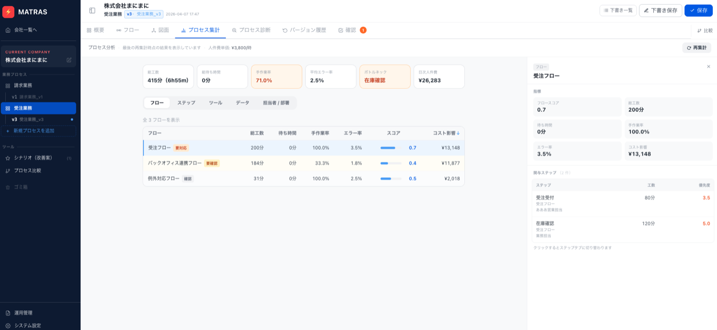The height and width of the screenshot is (330, 717).
Task: Click the 下書き保存 button
Action: [660, 11]
